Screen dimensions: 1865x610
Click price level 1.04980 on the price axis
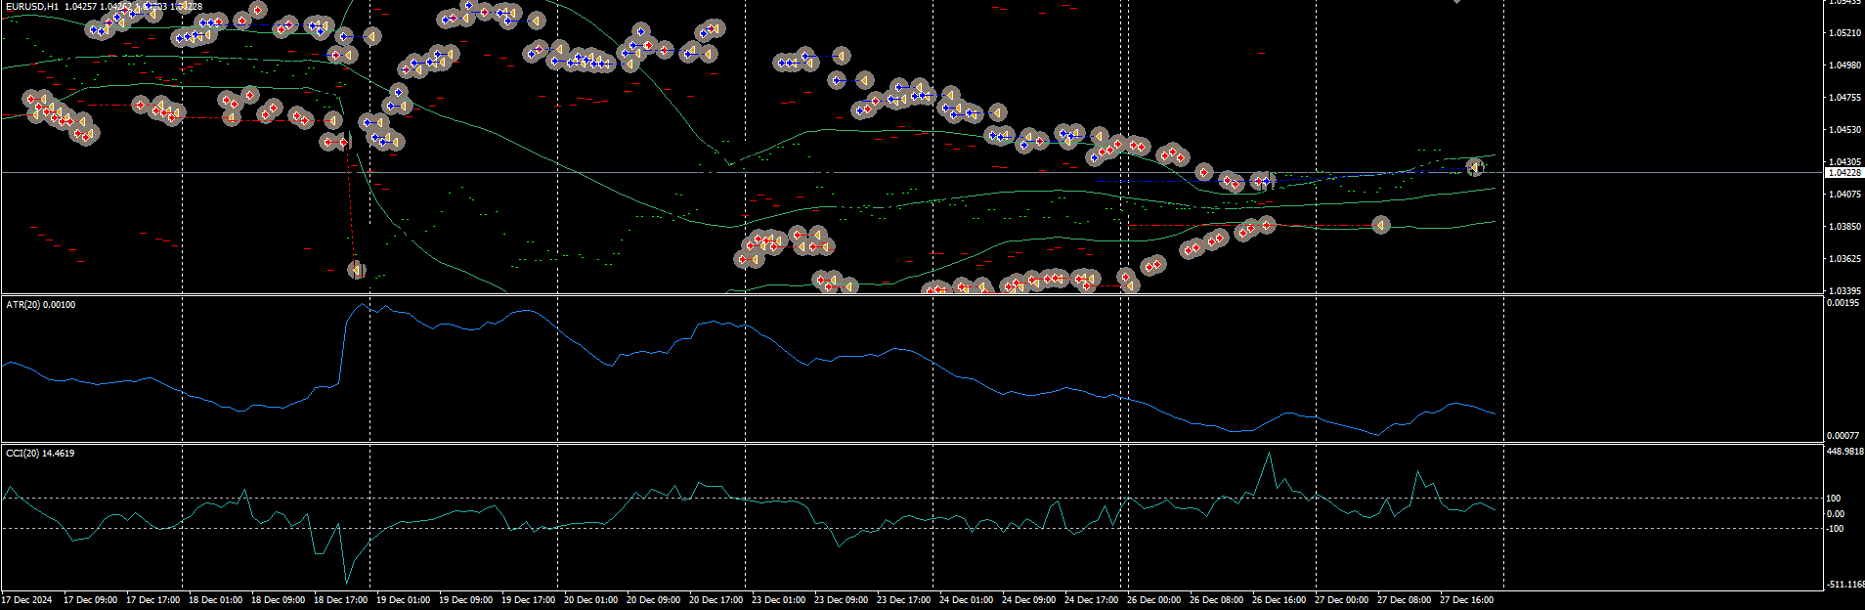coord(1843,65)
